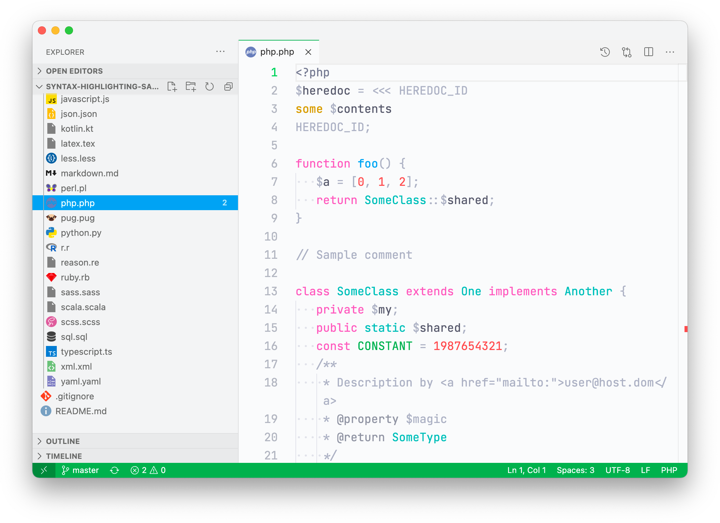The height and width of the screenshot is (523, 720).
Task: Split the editor into two panes
Action: pos(649,52)
